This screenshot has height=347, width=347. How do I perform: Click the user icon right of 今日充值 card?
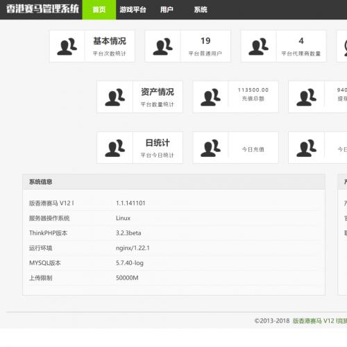[306, 148]
